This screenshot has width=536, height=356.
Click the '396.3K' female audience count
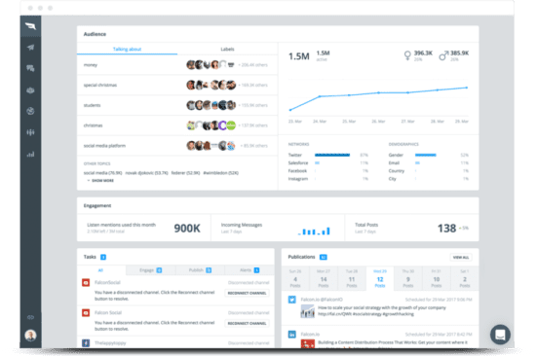(423, 53)
